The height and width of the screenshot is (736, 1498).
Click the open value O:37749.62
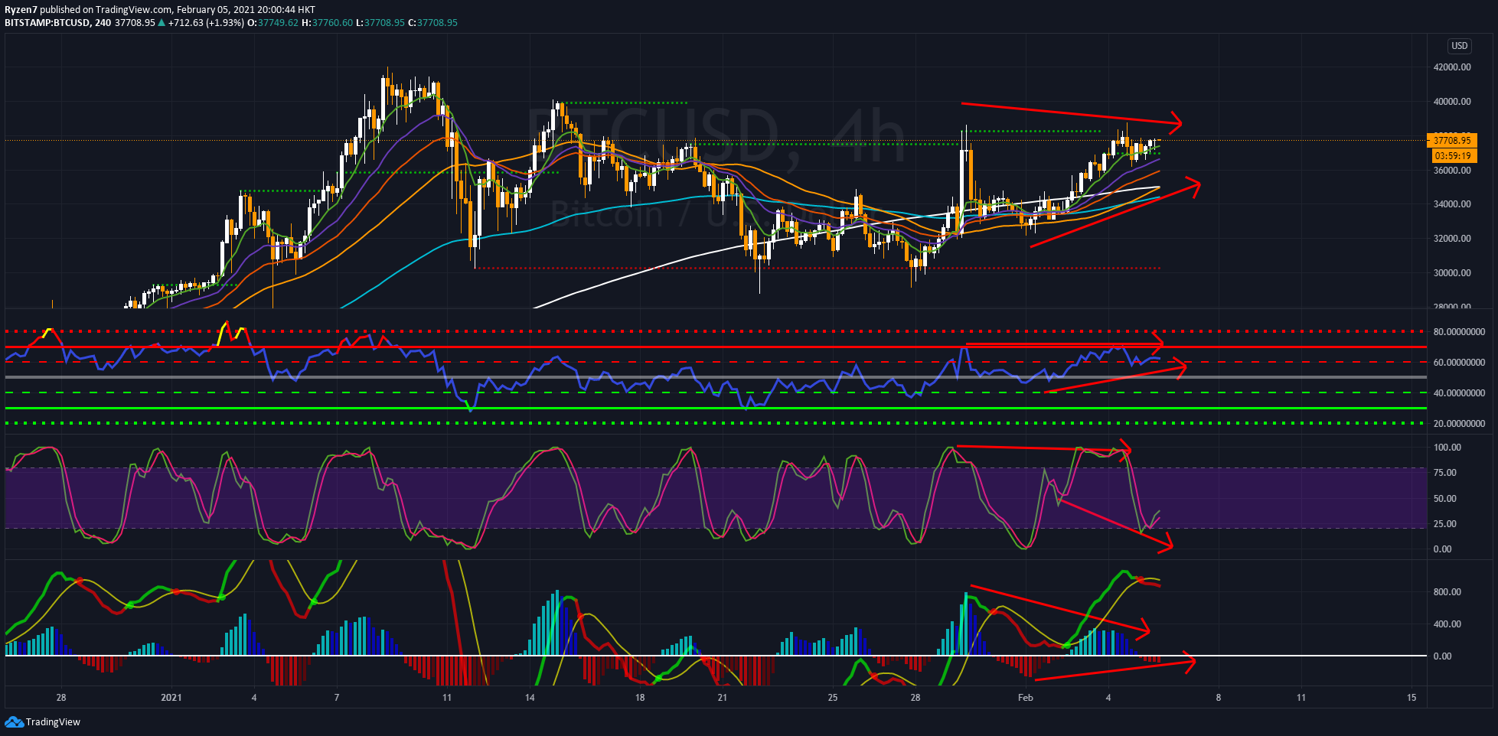[273, 23]
